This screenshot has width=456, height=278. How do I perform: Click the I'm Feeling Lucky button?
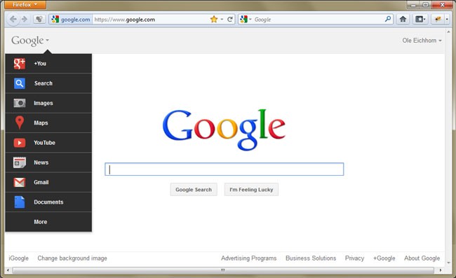click(251, 190)
